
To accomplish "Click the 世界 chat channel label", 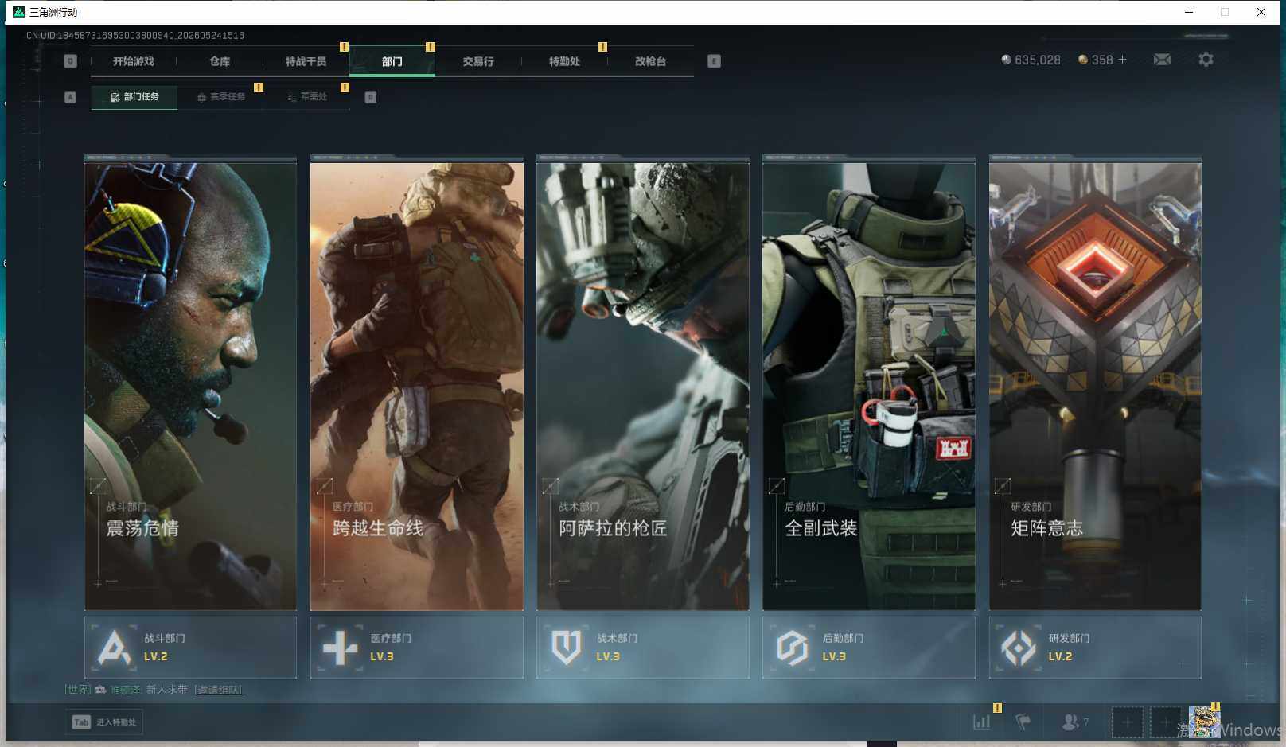I will pyautogui.click(x=78, y=690).
